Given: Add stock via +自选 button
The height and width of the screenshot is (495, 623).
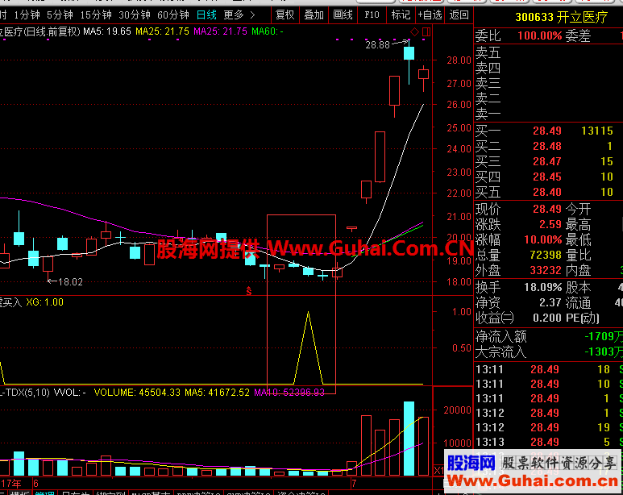Looking at the screenshot, I should pyautogui.click(x=430, y=15).
